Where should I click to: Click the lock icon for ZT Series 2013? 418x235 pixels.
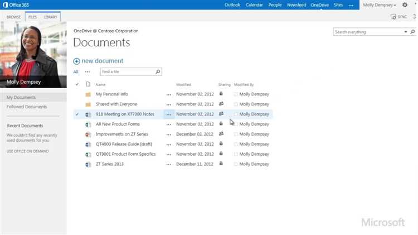pos(221,164)
